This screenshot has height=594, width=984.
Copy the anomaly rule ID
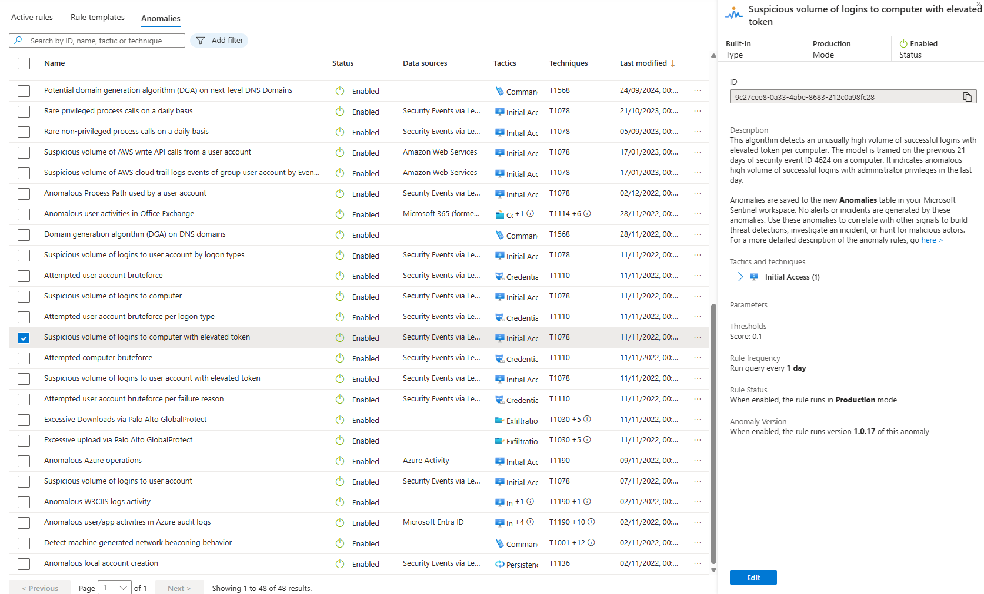968,96
